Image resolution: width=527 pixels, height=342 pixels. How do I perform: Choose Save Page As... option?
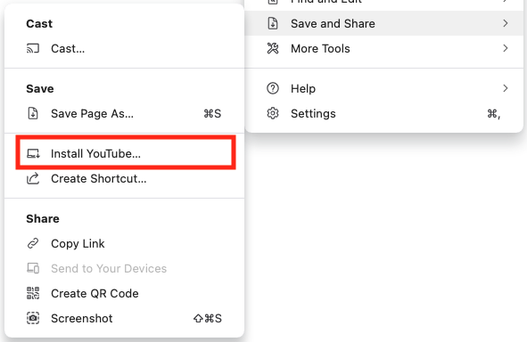tap(124, 113)
